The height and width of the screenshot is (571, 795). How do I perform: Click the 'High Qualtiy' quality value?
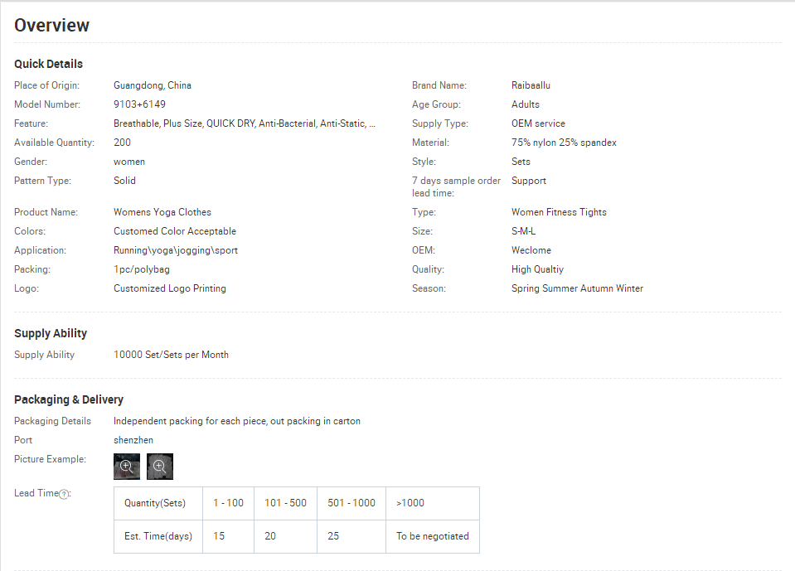pos(537,269)
